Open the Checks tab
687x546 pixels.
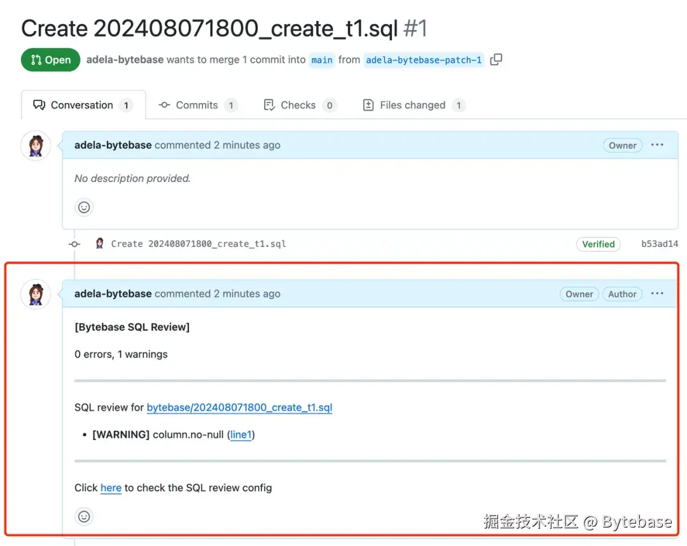tap(300, 105)
